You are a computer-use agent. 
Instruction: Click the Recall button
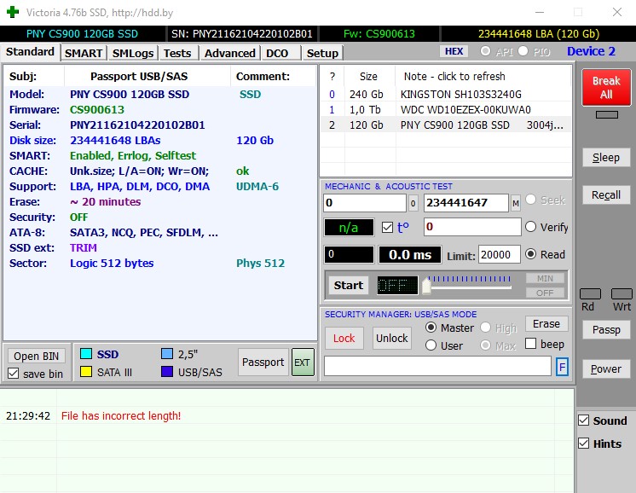[606, 195]
